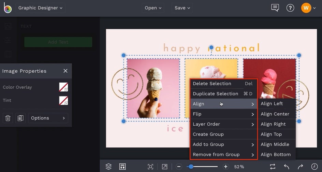The height and width of the screenshot is (172, 322).
Task: Click the orange W account avatar
Action: (x=306, y=8)
